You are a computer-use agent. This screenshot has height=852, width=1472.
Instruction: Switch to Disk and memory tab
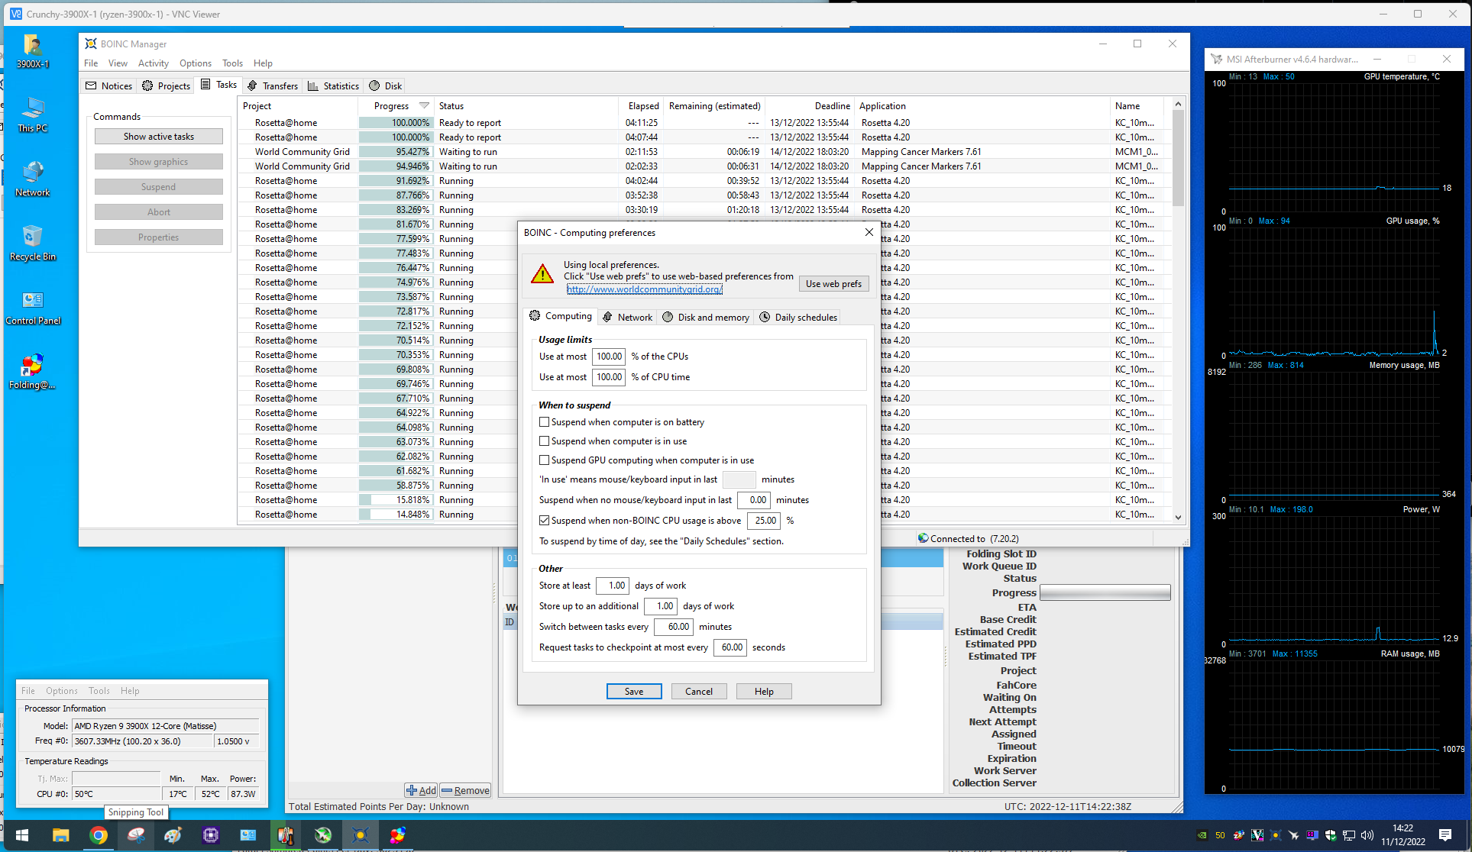706,318
